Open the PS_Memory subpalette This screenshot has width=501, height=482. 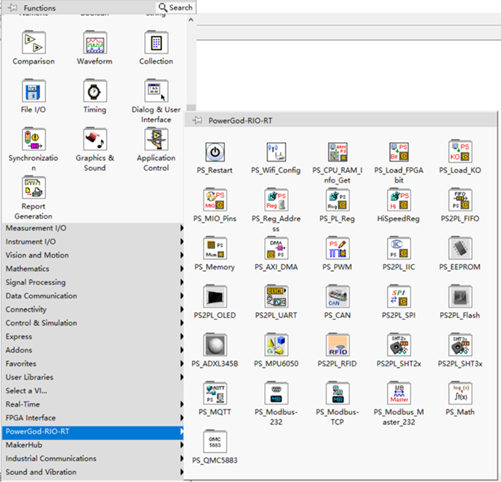[x=215, y=248]
